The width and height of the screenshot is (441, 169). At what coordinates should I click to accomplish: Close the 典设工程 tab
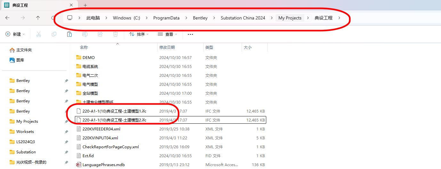point(71,5)
